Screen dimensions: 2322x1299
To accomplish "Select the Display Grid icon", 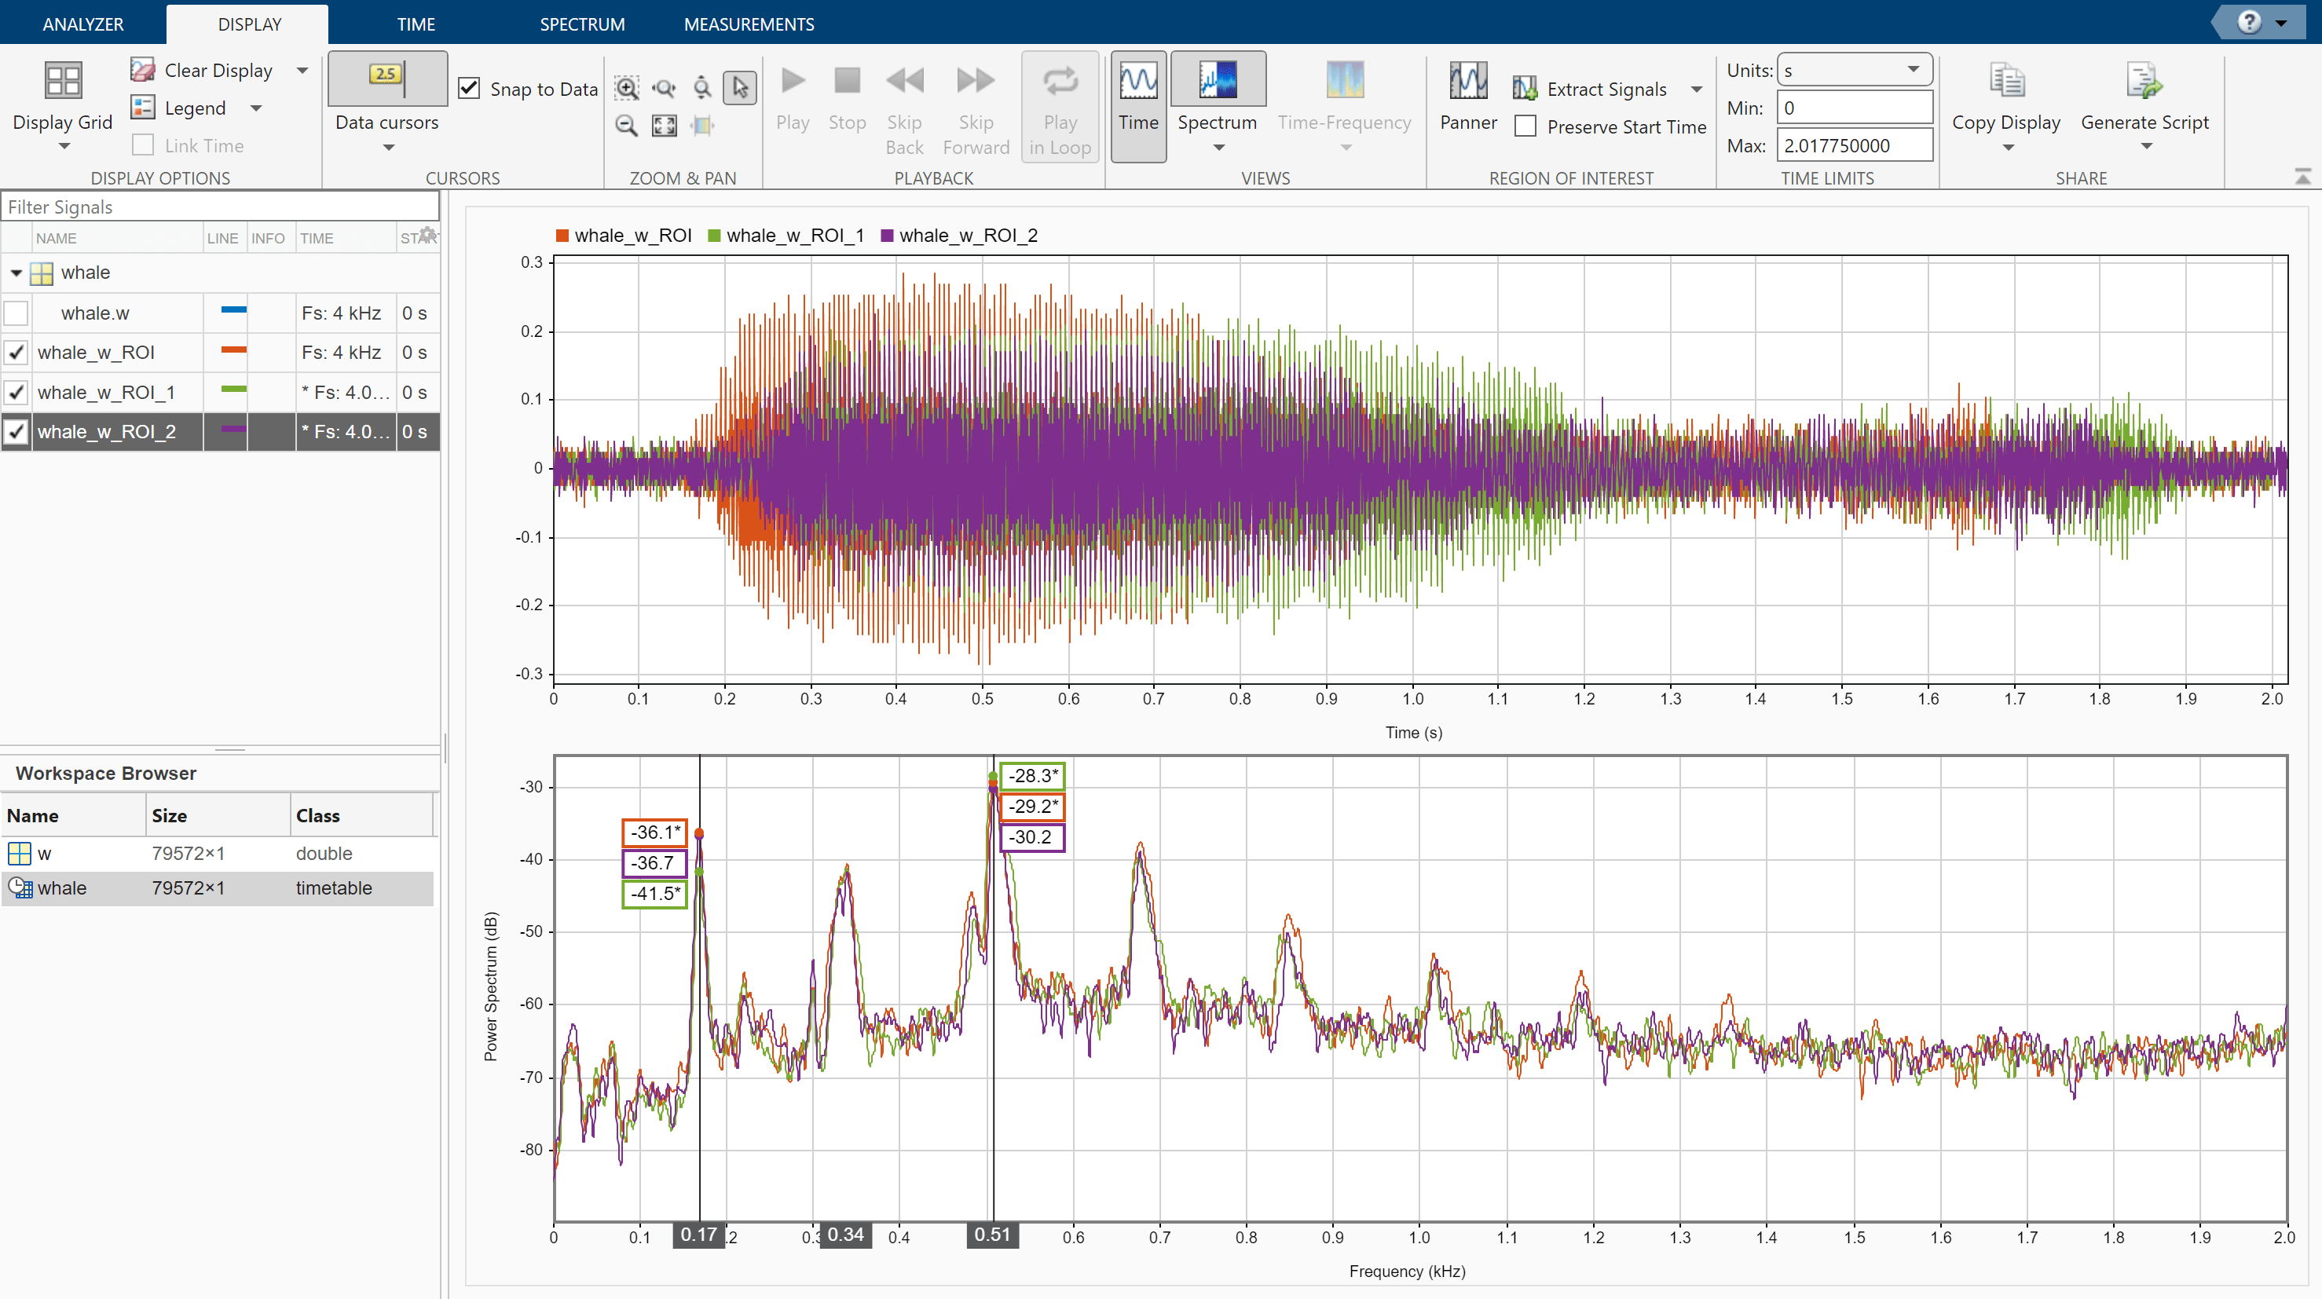I will click(x=62, y=79).
